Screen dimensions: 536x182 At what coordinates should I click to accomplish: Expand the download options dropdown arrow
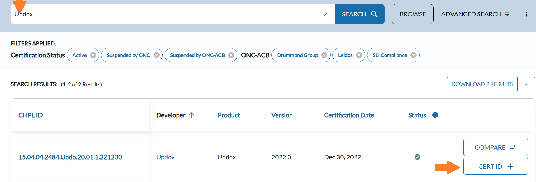526,84
